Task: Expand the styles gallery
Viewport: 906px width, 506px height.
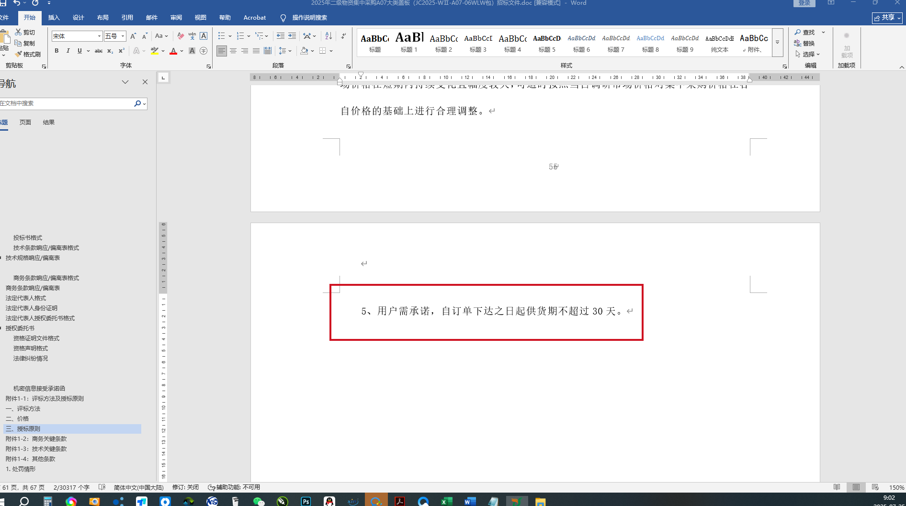Action: point(778,43)
